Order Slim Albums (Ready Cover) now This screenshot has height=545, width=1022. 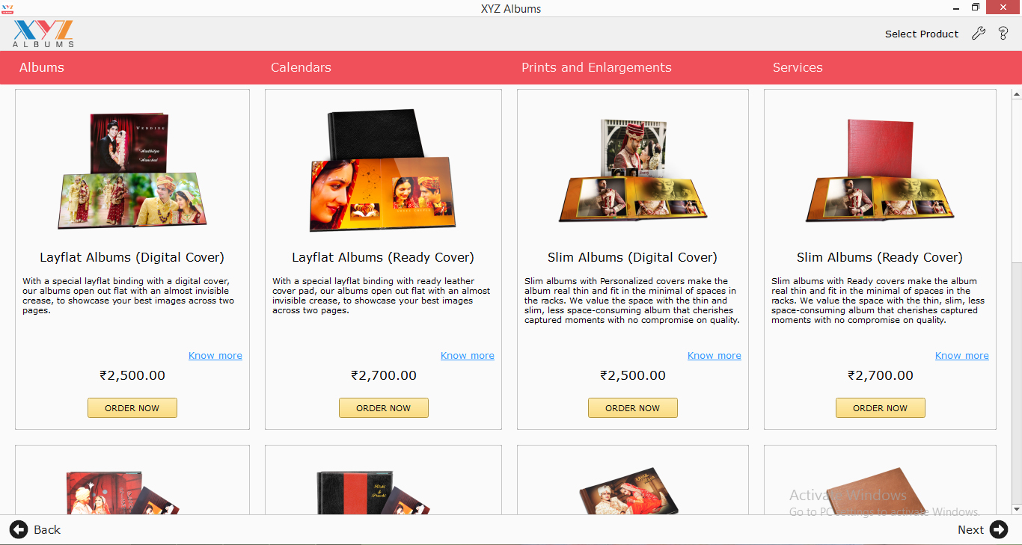point(881,408)
